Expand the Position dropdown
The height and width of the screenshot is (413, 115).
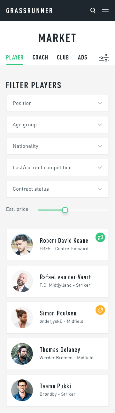(57, 103)
